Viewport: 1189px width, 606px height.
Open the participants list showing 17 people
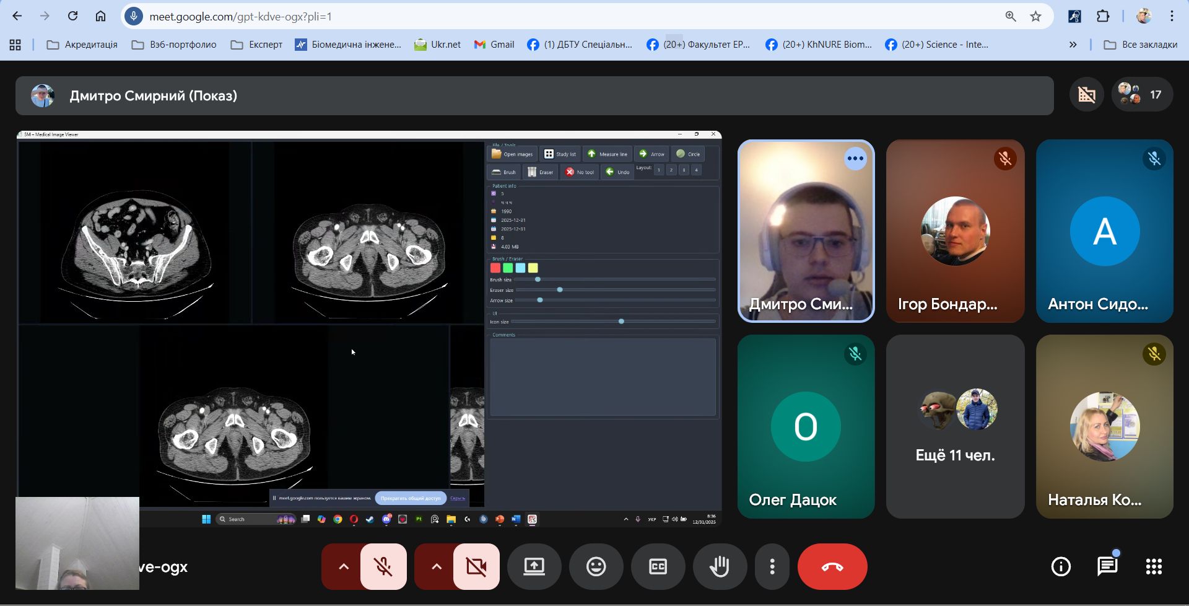click(x=1141, y=95)
